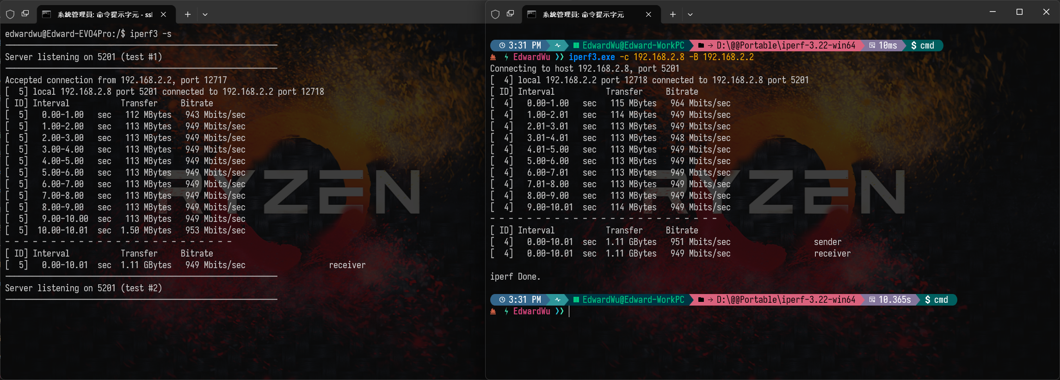The width and height of the screenshot is (1060, 380).
Task: Click the '115 MBytes' transfer value
Action: tap(634, 103)
